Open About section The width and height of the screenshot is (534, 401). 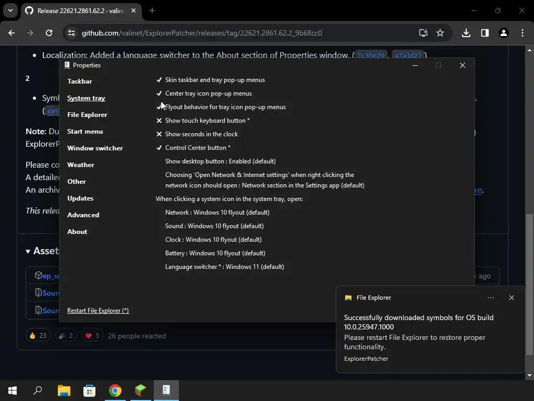77,231
